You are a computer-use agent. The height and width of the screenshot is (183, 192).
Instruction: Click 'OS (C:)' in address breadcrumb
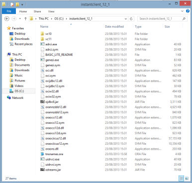pyautogui.click(x=59, y=19)
